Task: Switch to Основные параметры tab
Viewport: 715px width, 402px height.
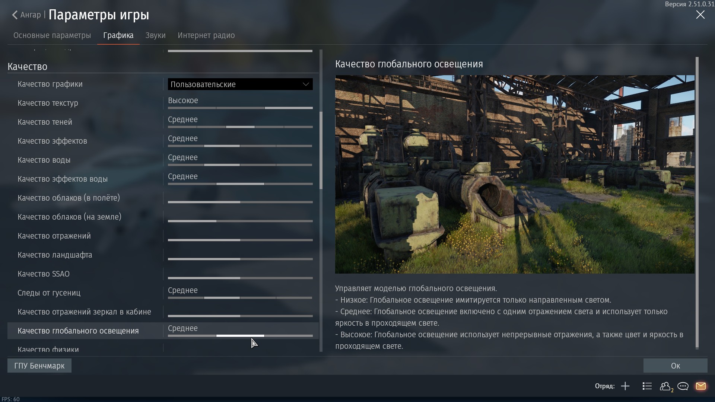Action: coord(52,35)
